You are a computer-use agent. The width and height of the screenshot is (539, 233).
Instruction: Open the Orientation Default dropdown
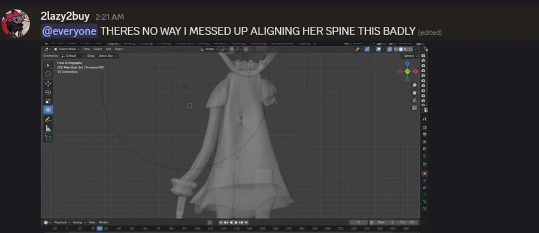[x=72, y=56]
